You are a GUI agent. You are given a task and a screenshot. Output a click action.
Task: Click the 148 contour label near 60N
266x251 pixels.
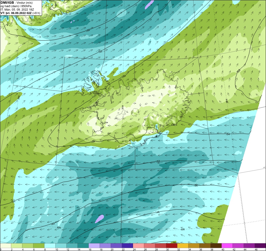pyautogui.click(x=157, y=212)
